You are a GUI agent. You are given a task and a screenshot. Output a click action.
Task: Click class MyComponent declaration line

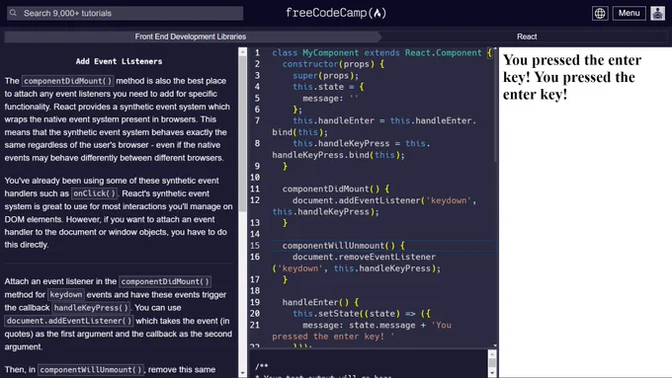coord(382,52)
